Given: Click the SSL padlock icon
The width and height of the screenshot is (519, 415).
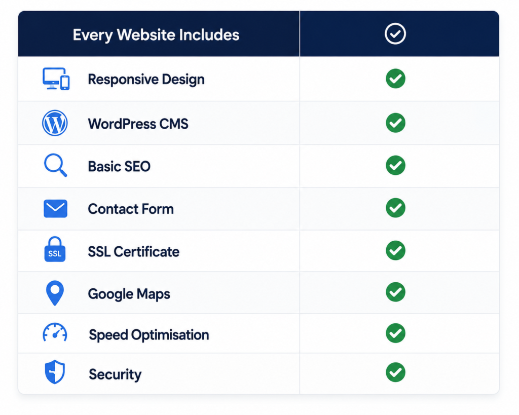Looking at the screenshot, I should tap(55, 249).
